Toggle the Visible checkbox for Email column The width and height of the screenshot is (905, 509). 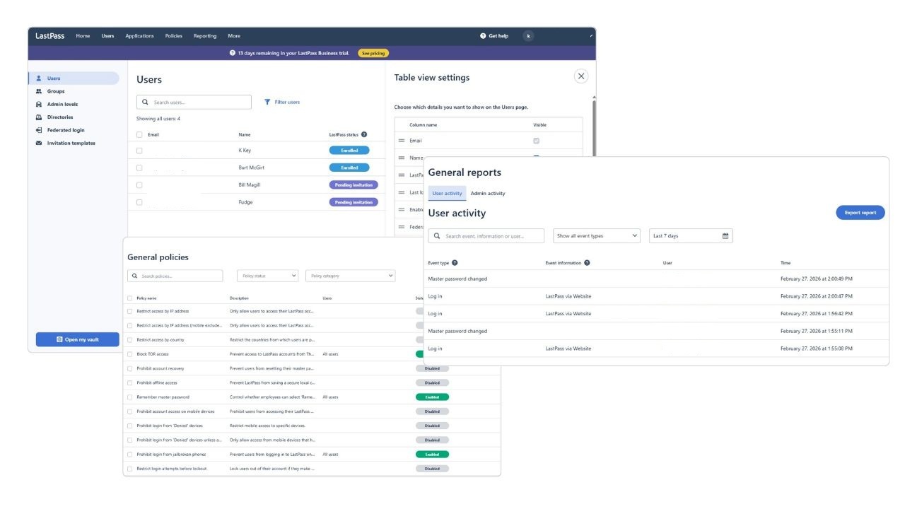[x=536, y=141]
